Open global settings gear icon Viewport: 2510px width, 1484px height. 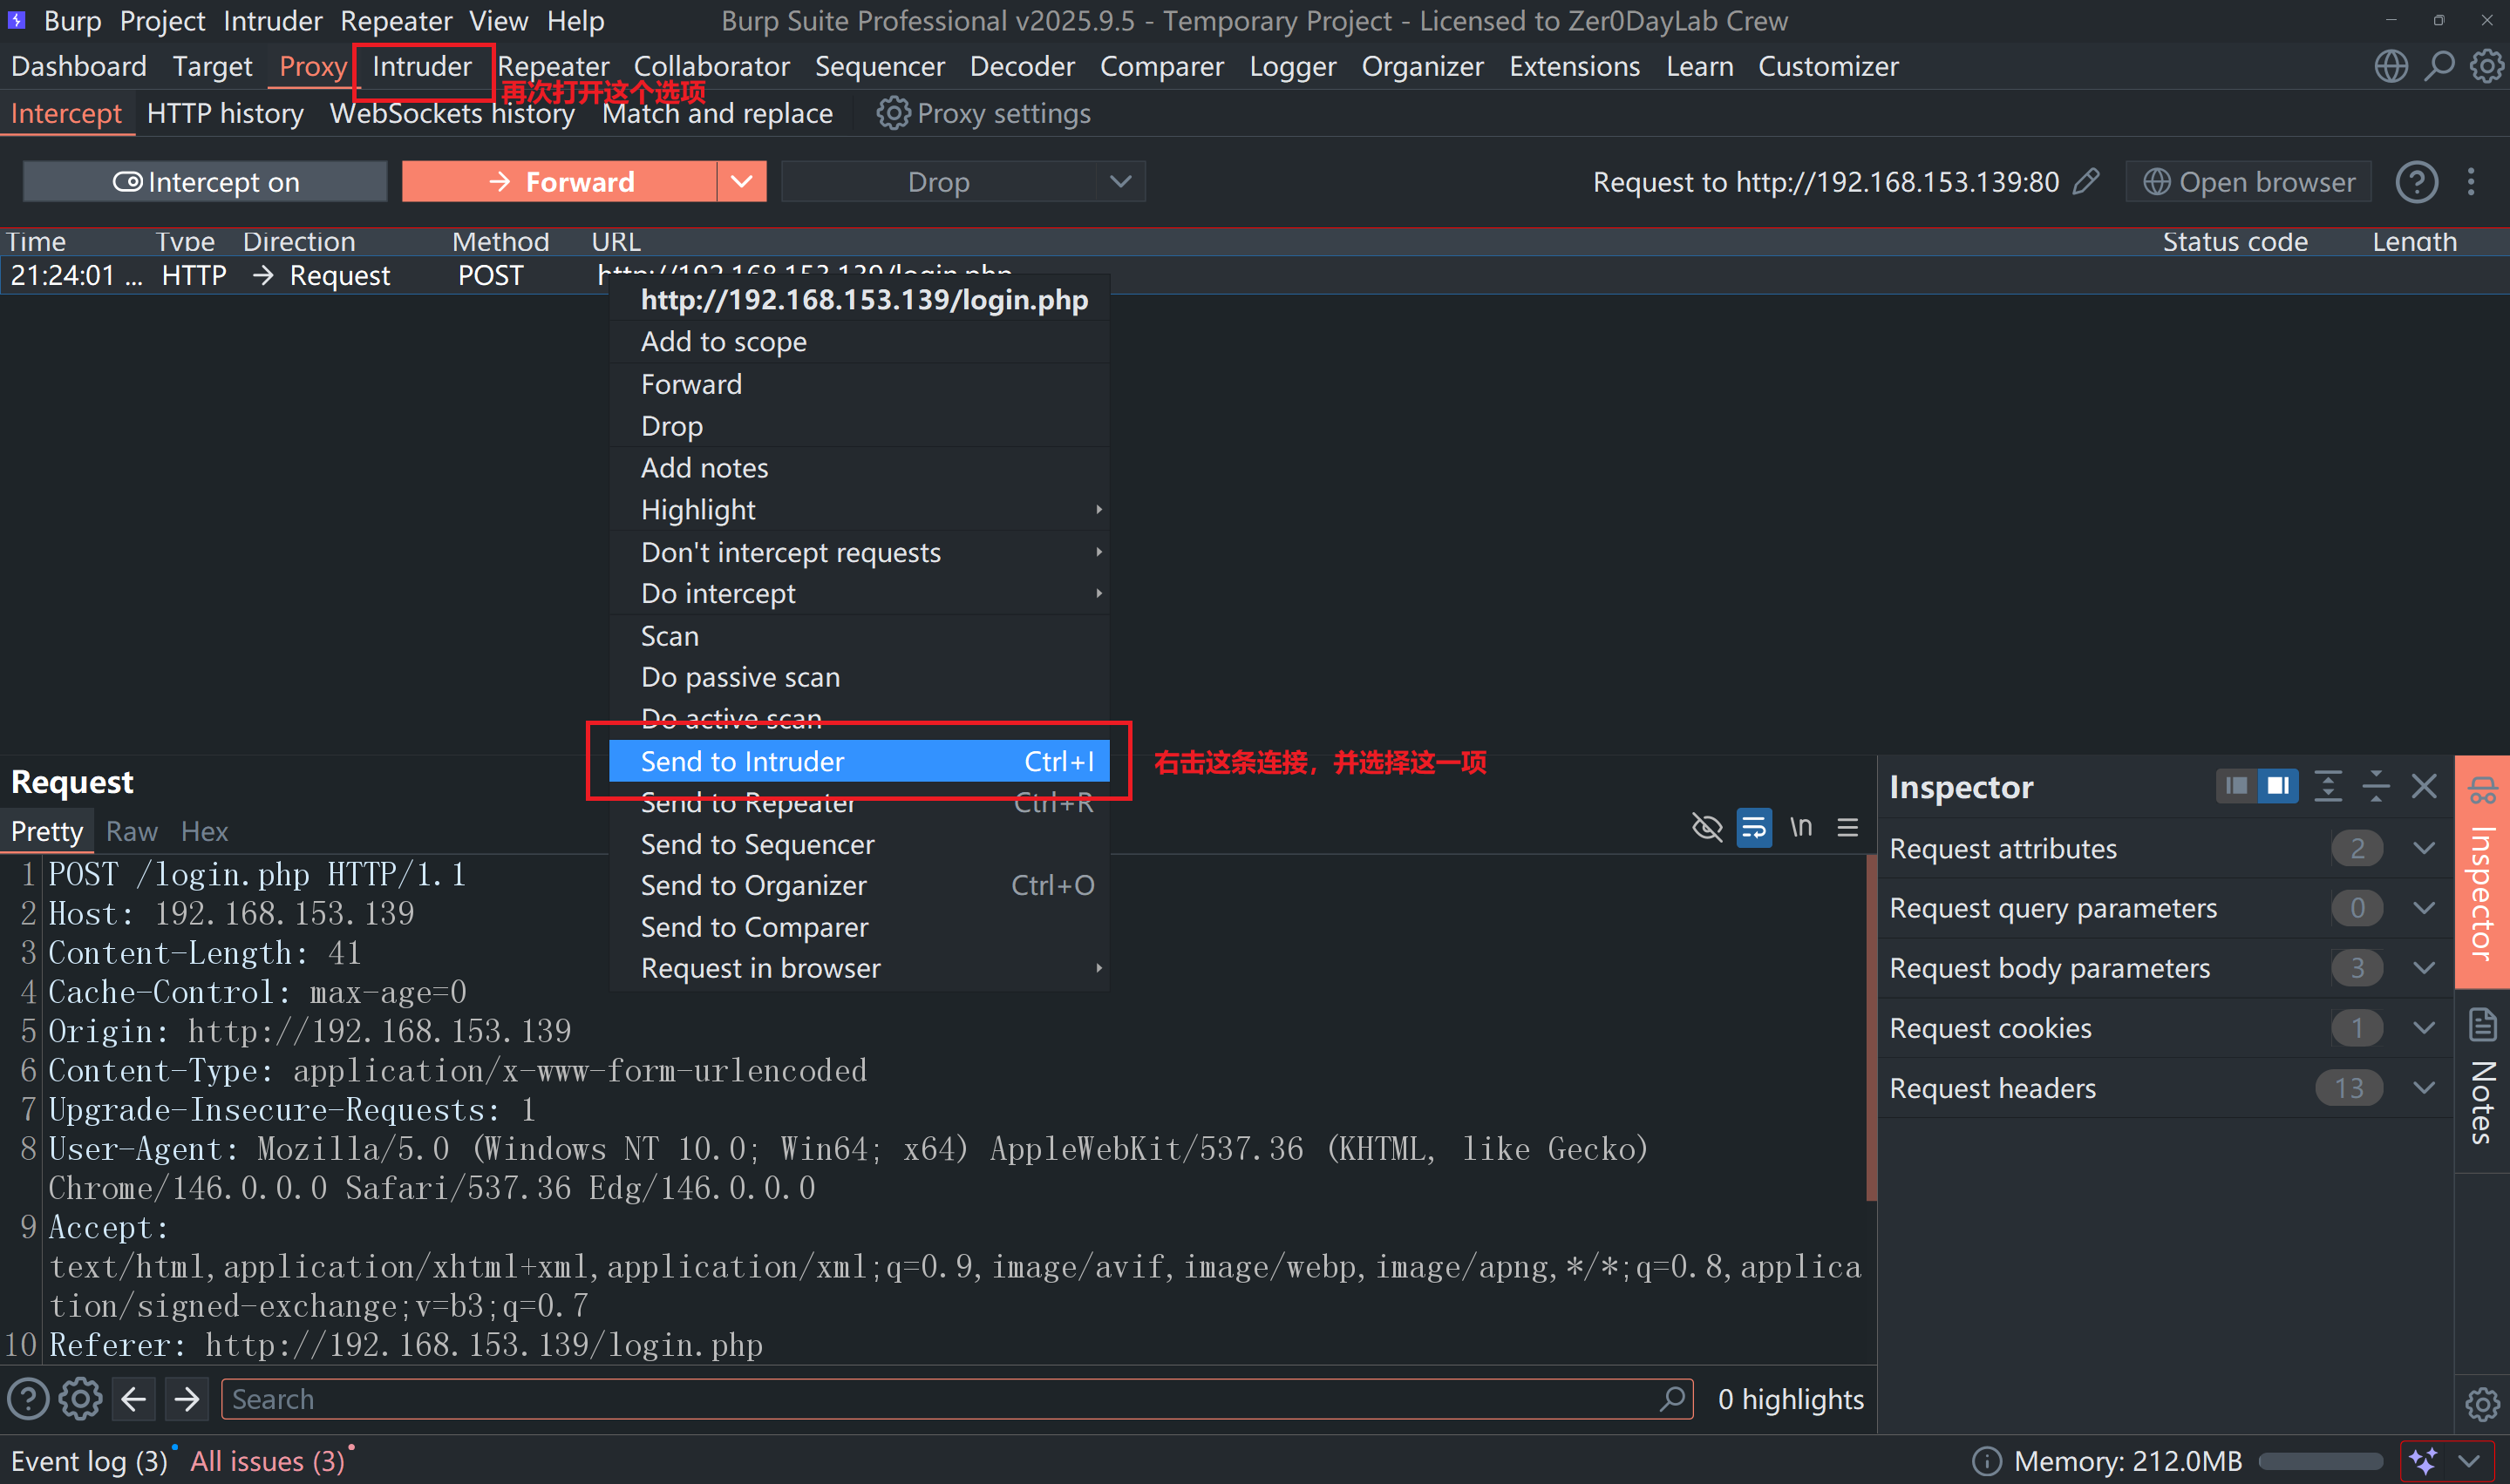(2487, 67)
